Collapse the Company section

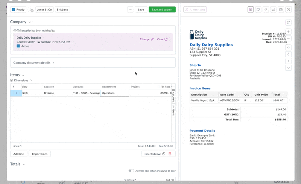pyautogui.click(x=30, y=22)
